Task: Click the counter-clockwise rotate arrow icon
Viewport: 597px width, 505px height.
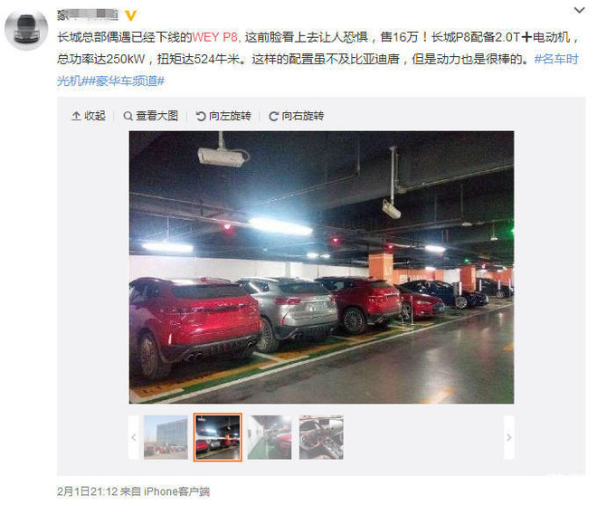Action: (x=201, y=116)
